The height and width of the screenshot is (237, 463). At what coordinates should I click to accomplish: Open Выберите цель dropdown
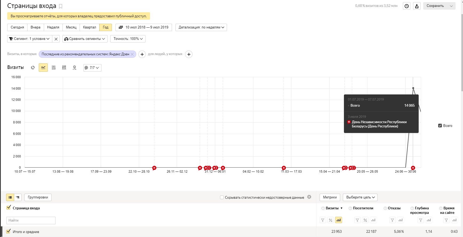pos(360,197)
